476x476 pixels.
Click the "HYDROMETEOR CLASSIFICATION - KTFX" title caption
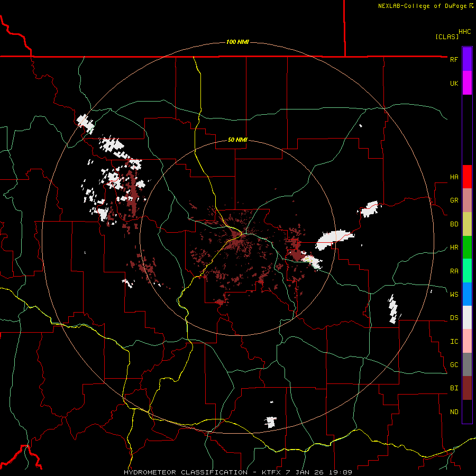[x=204, y=472]
